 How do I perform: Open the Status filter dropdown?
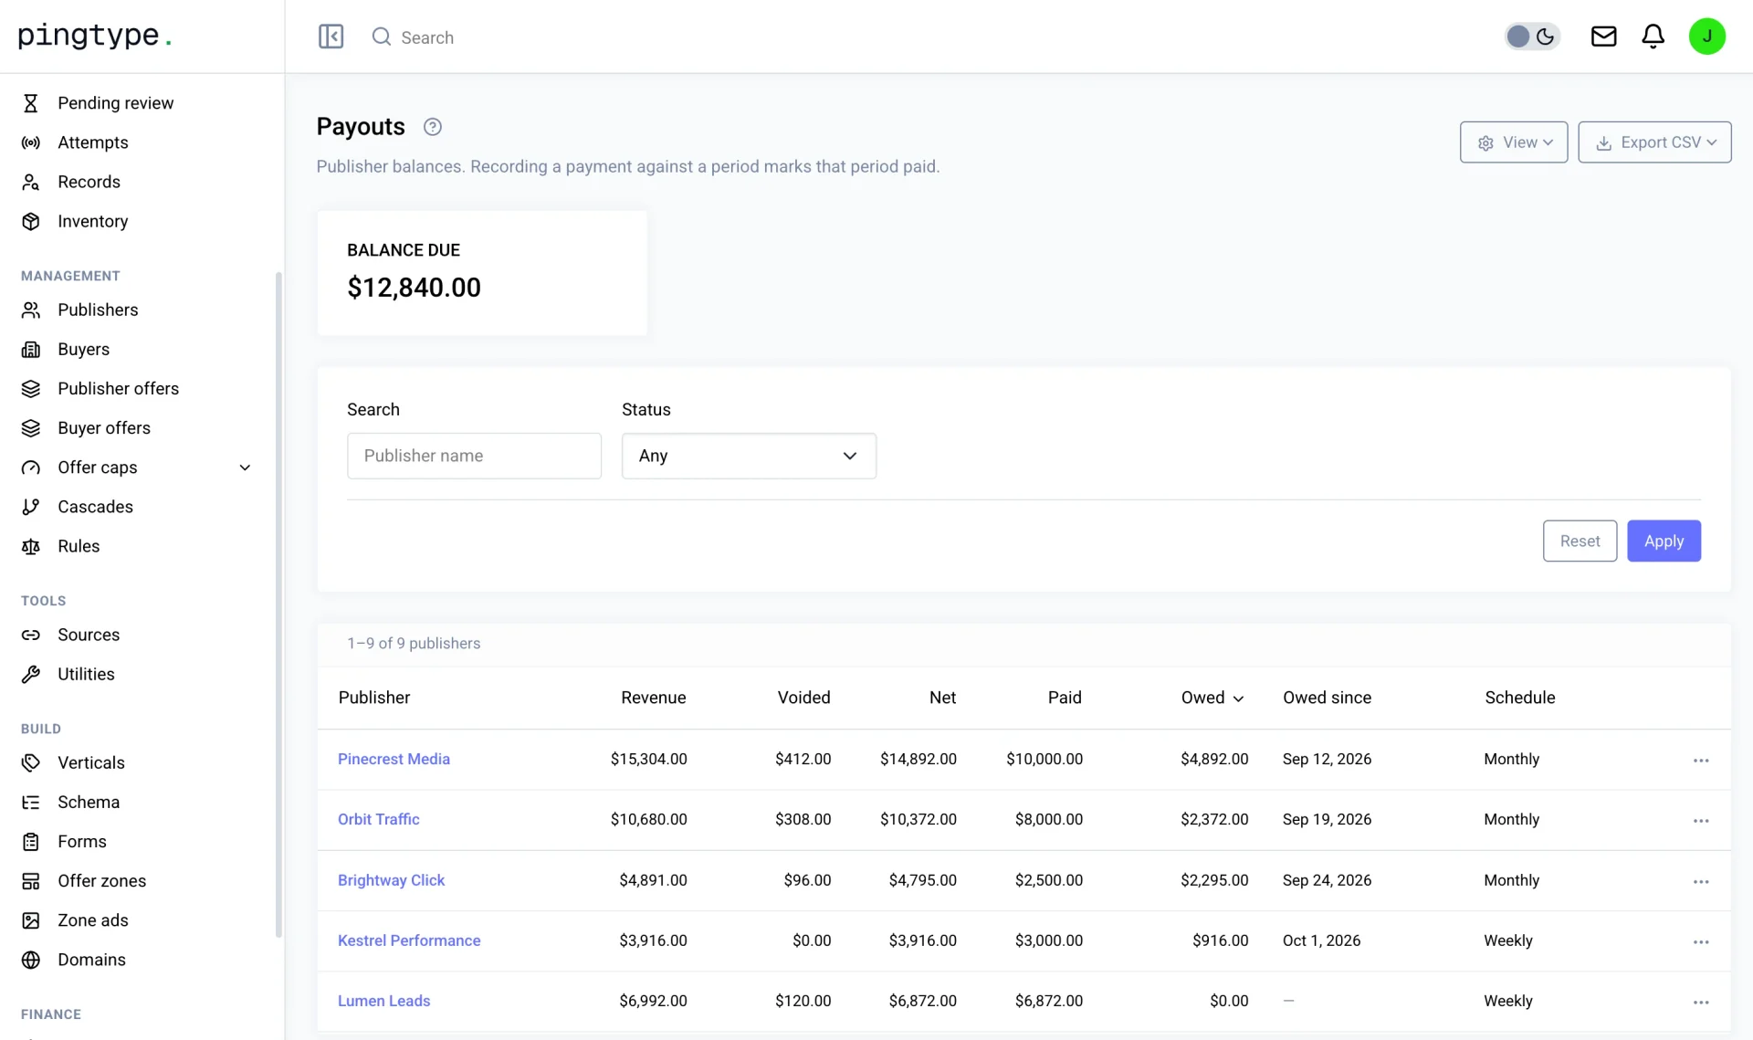pyautogui.click(x=749, y=456)
